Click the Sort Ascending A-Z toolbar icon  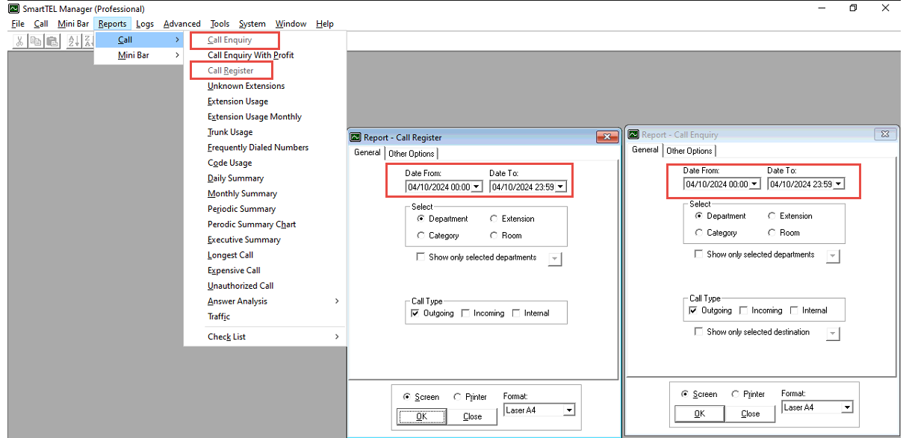point(73,42)
